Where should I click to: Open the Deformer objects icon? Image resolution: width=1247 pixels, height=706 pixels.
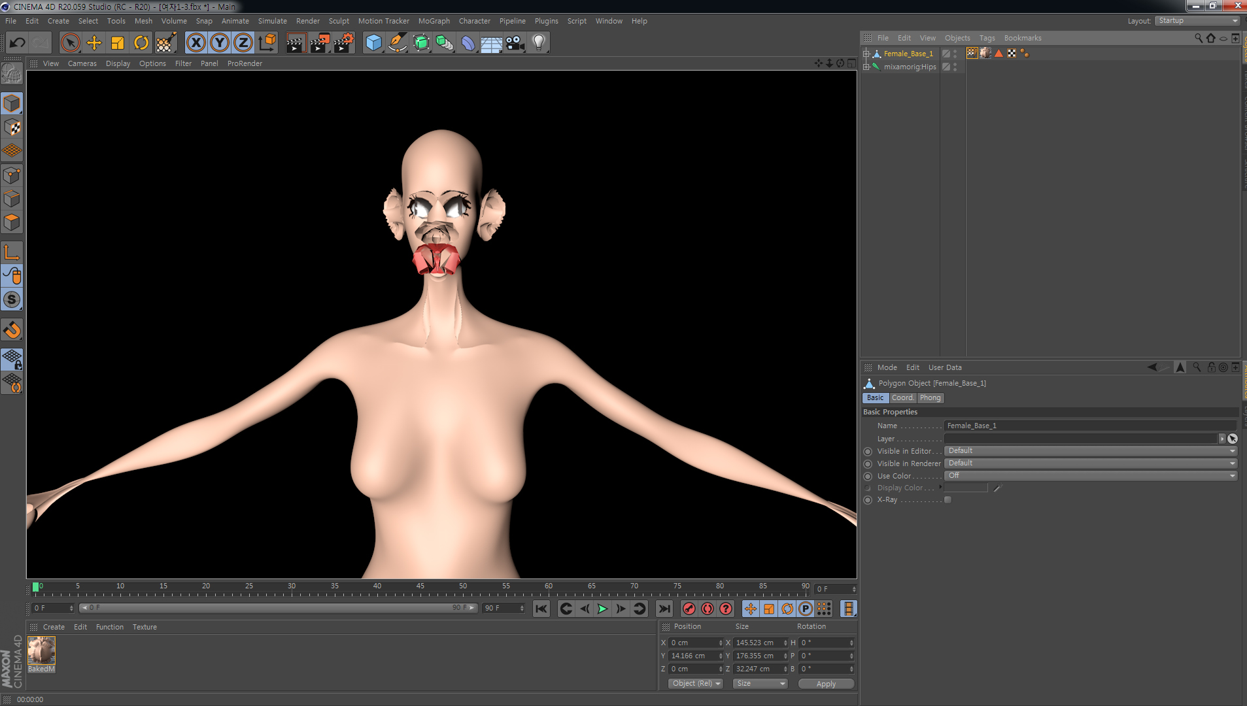468,43
